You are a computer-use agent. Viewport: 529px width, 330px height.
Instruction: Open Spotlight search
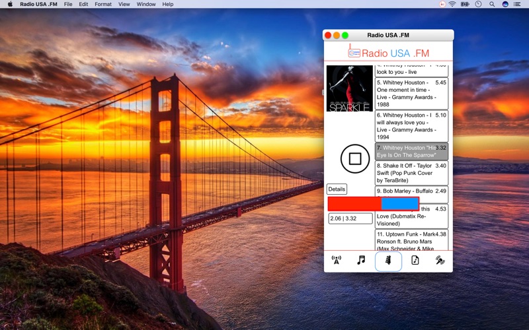(492, 4)
